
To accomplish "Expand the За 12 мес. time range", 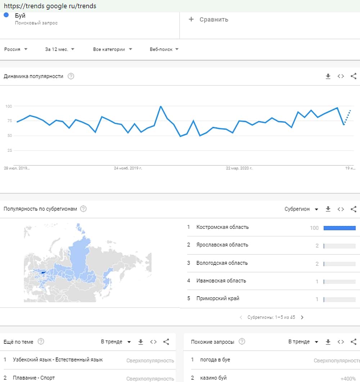I will pos(60,49).
